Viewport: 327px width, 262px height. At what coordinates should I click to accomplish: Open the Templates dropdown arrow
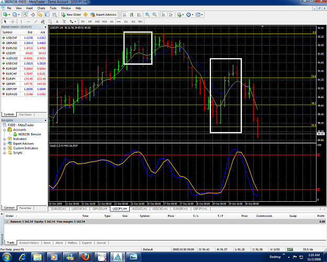point(202,15)
